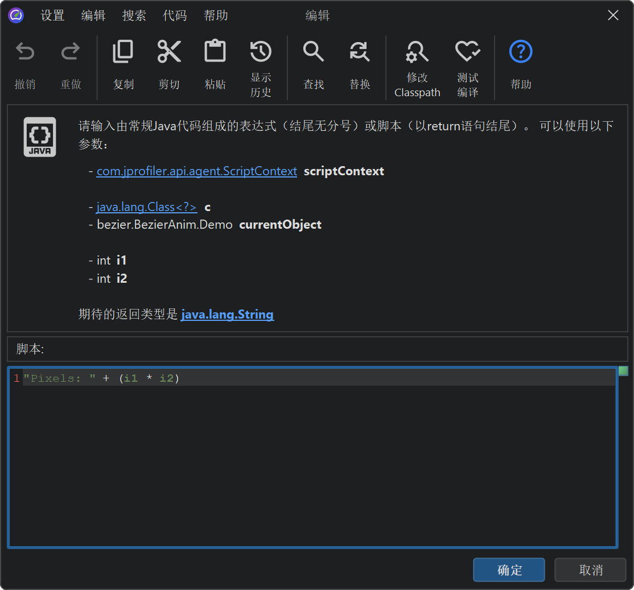Open the Show History (显示历史) tool

[261, 53]
